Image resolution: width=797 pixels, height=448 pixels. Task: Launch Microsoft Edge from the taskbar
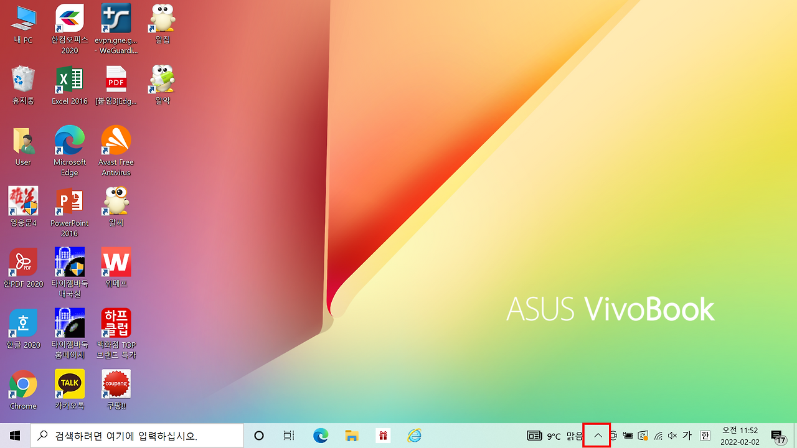pyautogui.click(x=321, y=436)
